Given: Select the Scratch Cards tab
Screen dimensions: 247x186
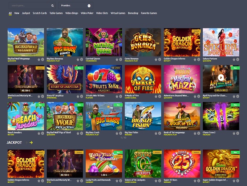Looking at the screenshot, I should (x=40, y=13).
